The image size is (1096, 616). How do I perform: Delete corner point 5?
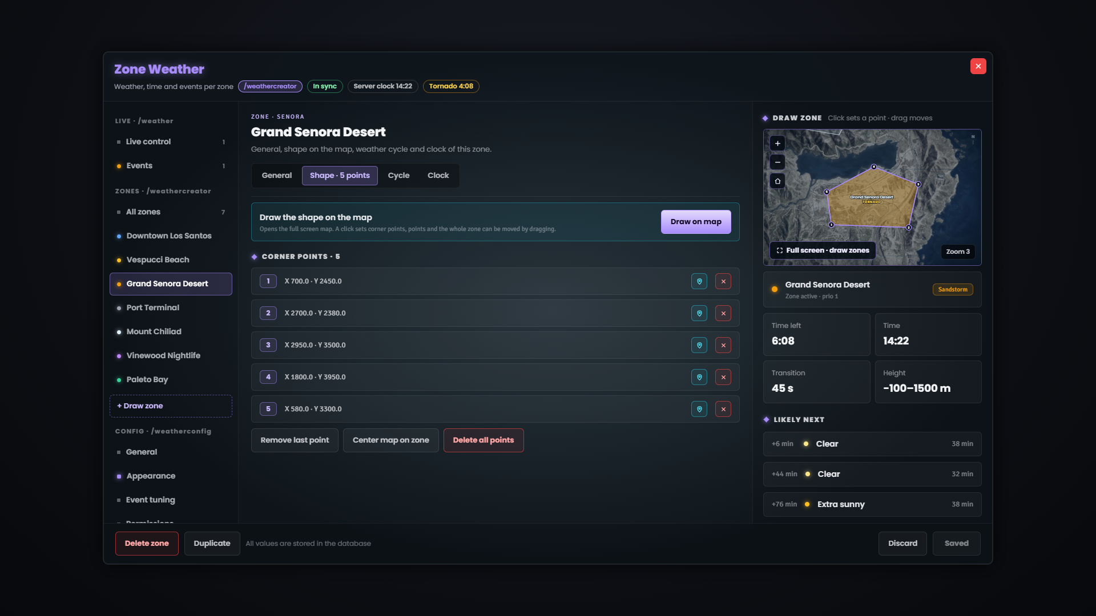[x=723, y=409]
